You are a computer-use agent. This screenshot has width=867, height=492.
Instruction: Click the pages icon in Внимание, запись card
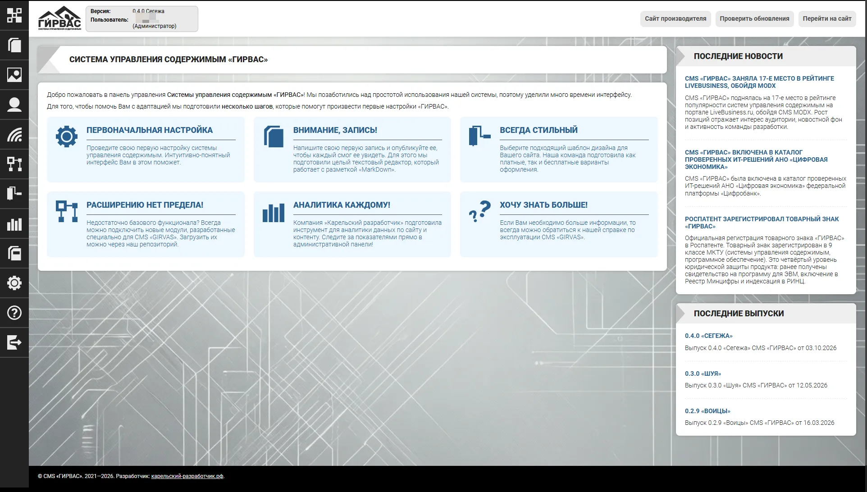coord(274,136)
